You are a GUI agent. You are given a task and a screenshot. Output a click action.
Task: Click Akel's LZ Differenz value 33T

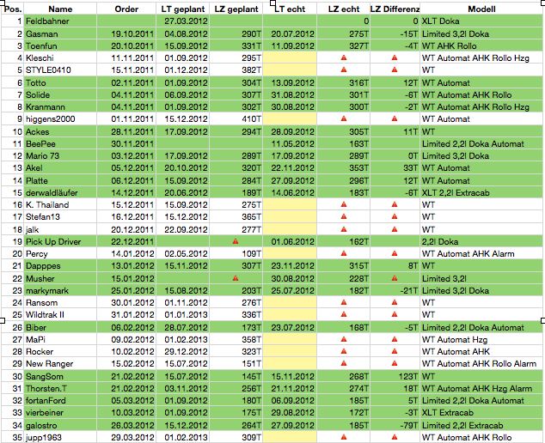[x=411, y=168]
